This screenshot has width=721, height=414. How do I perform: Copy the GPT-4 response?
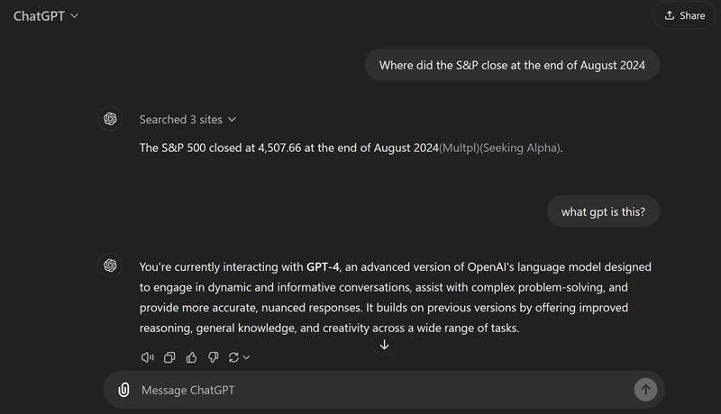[169, 357]
